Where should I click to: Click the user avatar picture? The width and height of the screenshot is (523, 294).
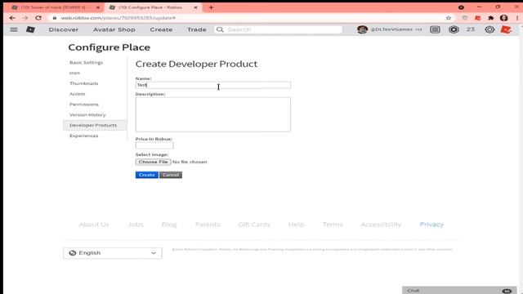click(x=362, y=29)
